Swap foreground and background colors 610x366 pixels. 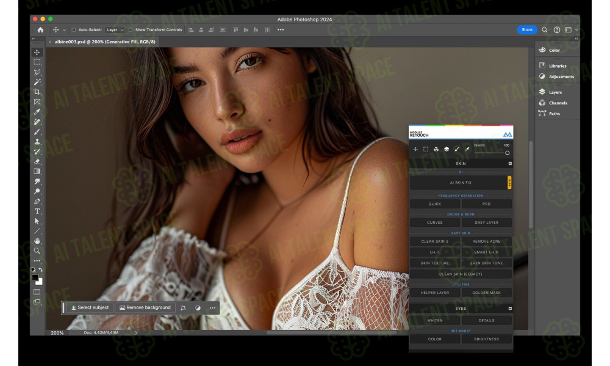40,269
